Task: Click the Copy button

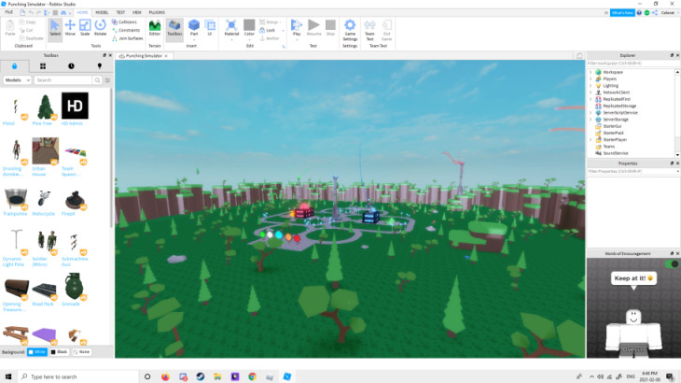Action: point(28,21)
